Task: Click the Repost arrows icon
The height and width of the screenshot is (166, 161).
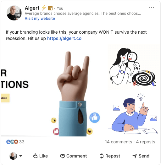Action: point(102,156)
